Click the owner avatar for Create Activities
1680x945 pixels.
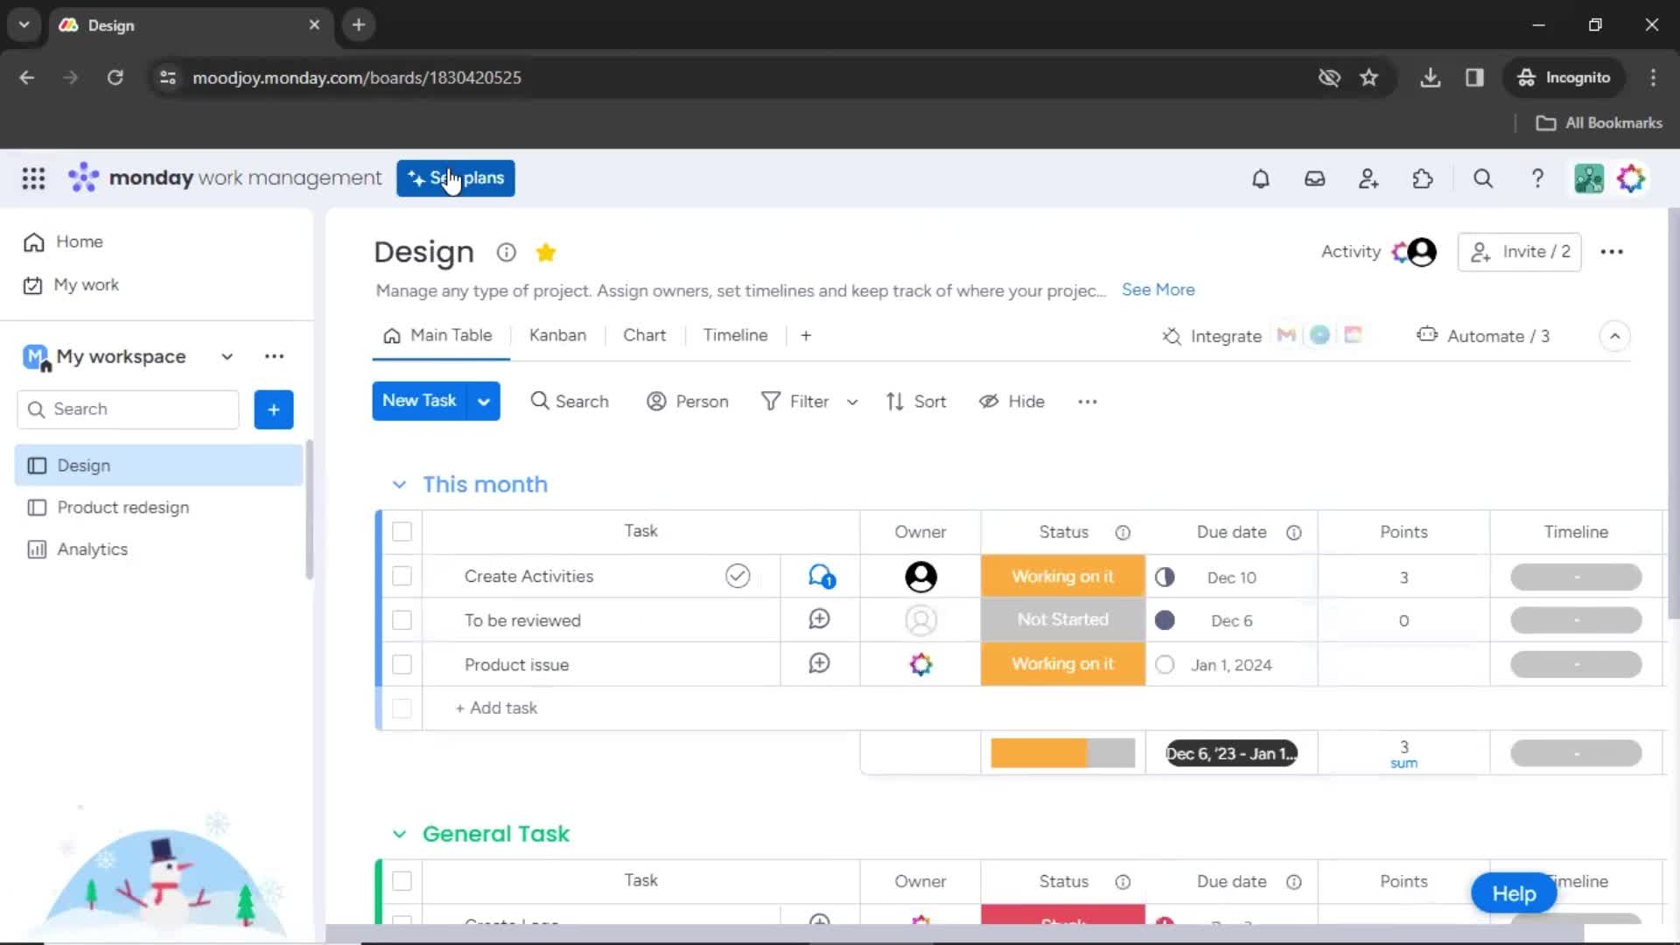point(920,577)
